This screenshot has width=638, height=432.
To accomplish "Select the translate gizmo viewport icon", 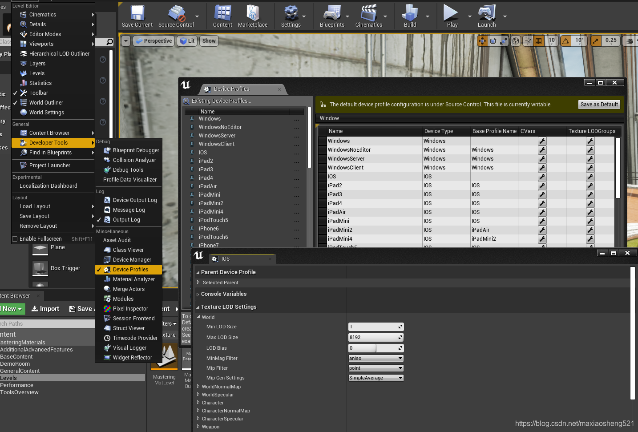I will 482,41.
